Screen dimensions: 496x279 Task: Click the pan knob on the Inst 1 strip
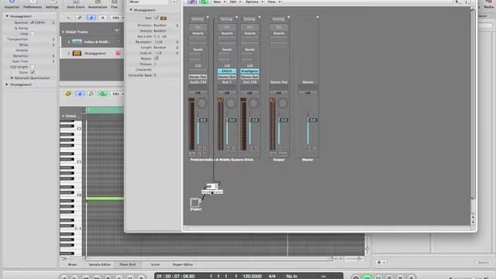(x=231, y=103)
